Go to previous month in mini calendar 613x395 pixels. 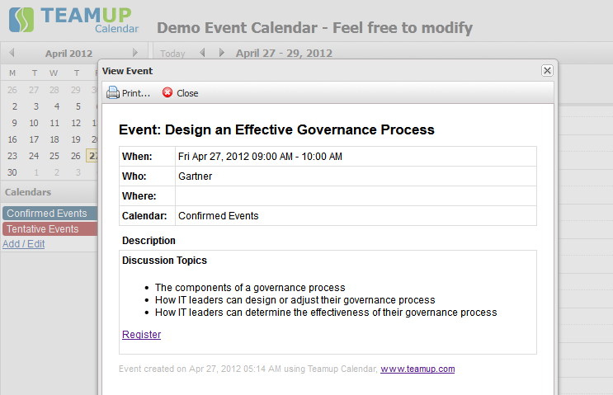[12, 53]
